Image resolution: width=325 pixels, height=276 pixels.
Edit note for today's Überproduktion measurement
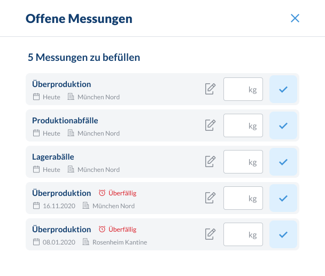(210, 89)
